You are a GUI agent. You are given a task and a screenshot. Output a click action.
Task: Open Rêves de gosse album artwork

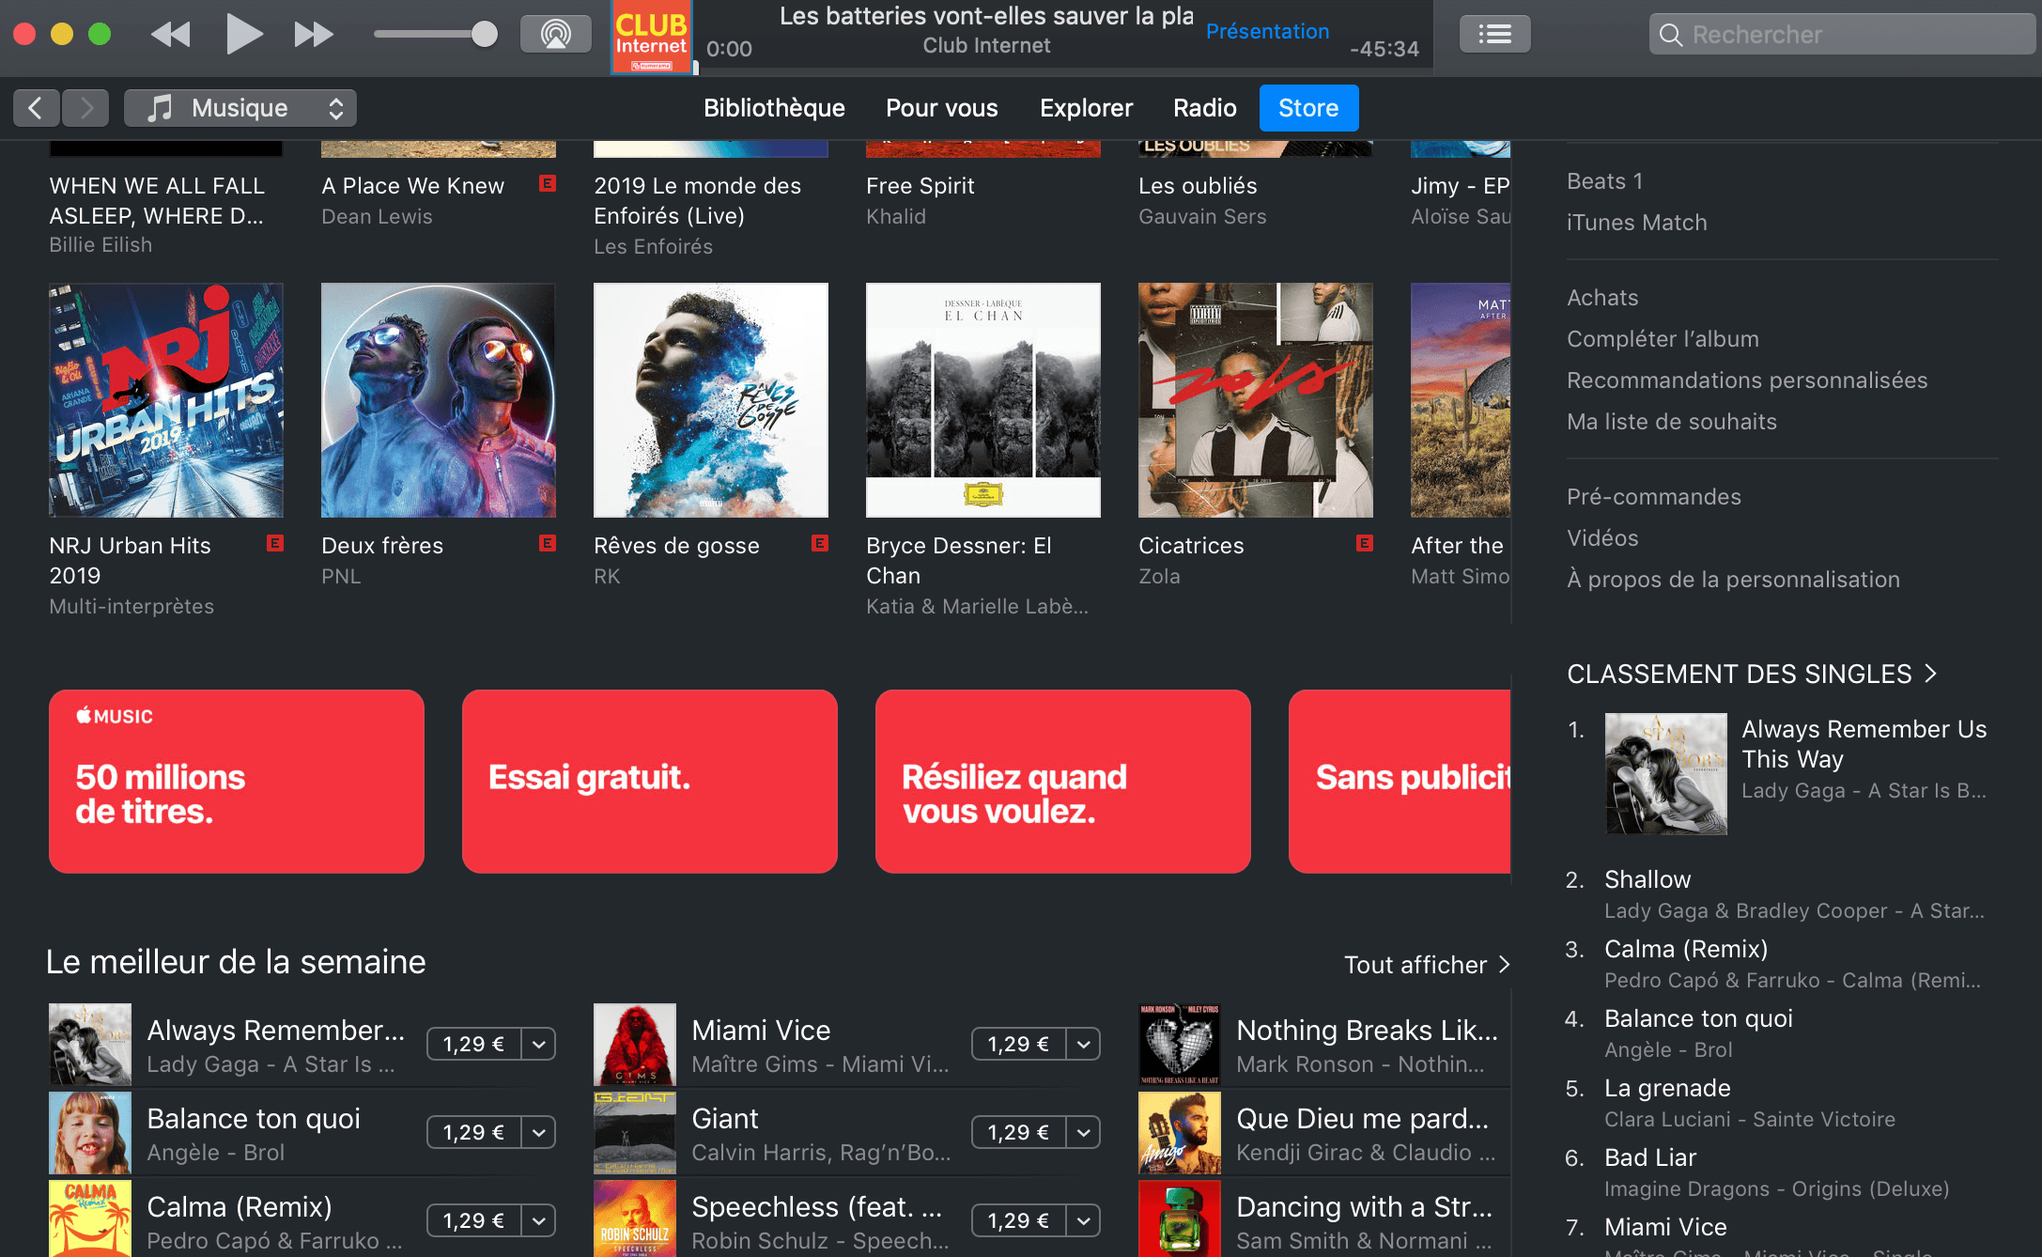[x=711, y=400]
